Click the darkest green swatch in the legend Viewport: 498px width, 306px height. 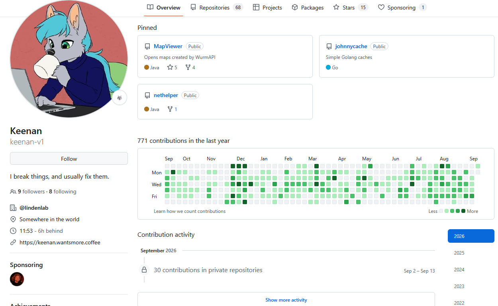click(463, 211)
